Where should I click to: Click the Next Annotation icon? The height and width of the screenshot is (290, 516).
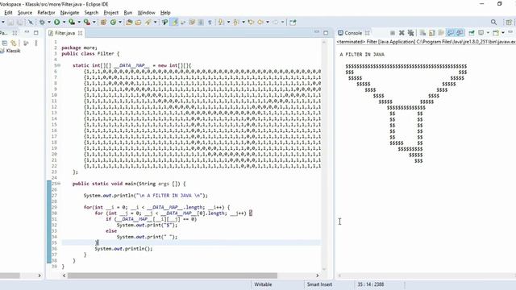[221, 23]
